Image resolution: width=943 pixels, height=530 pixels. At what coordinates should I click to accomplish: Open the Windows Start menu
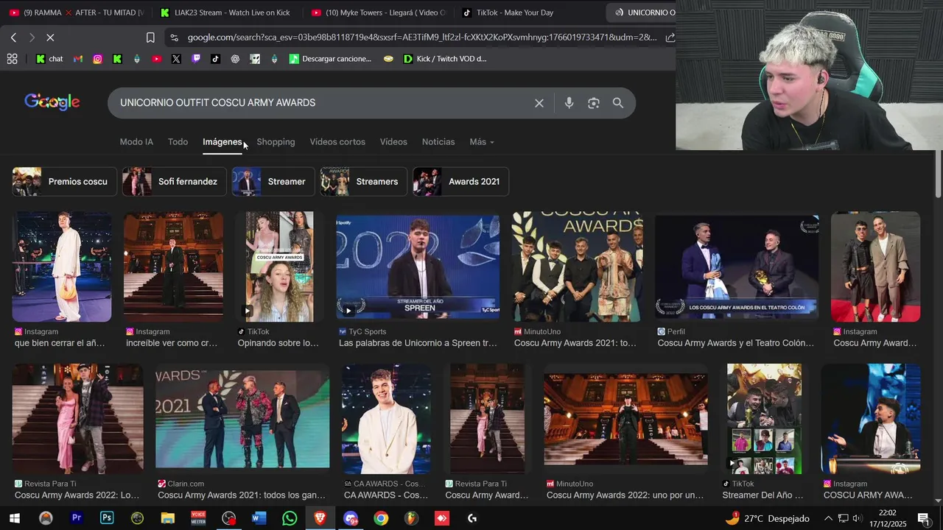[x=15, y=518]
